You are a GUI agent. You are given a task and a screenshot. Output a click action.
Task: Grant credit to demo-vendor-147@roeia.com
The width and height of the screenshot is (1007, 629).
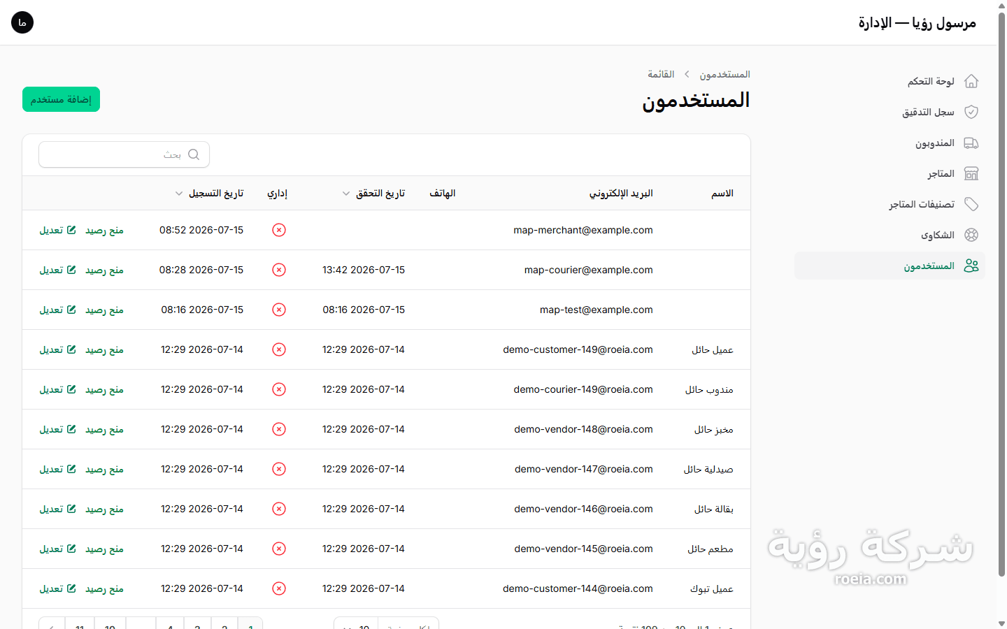[x=104, y=469]
